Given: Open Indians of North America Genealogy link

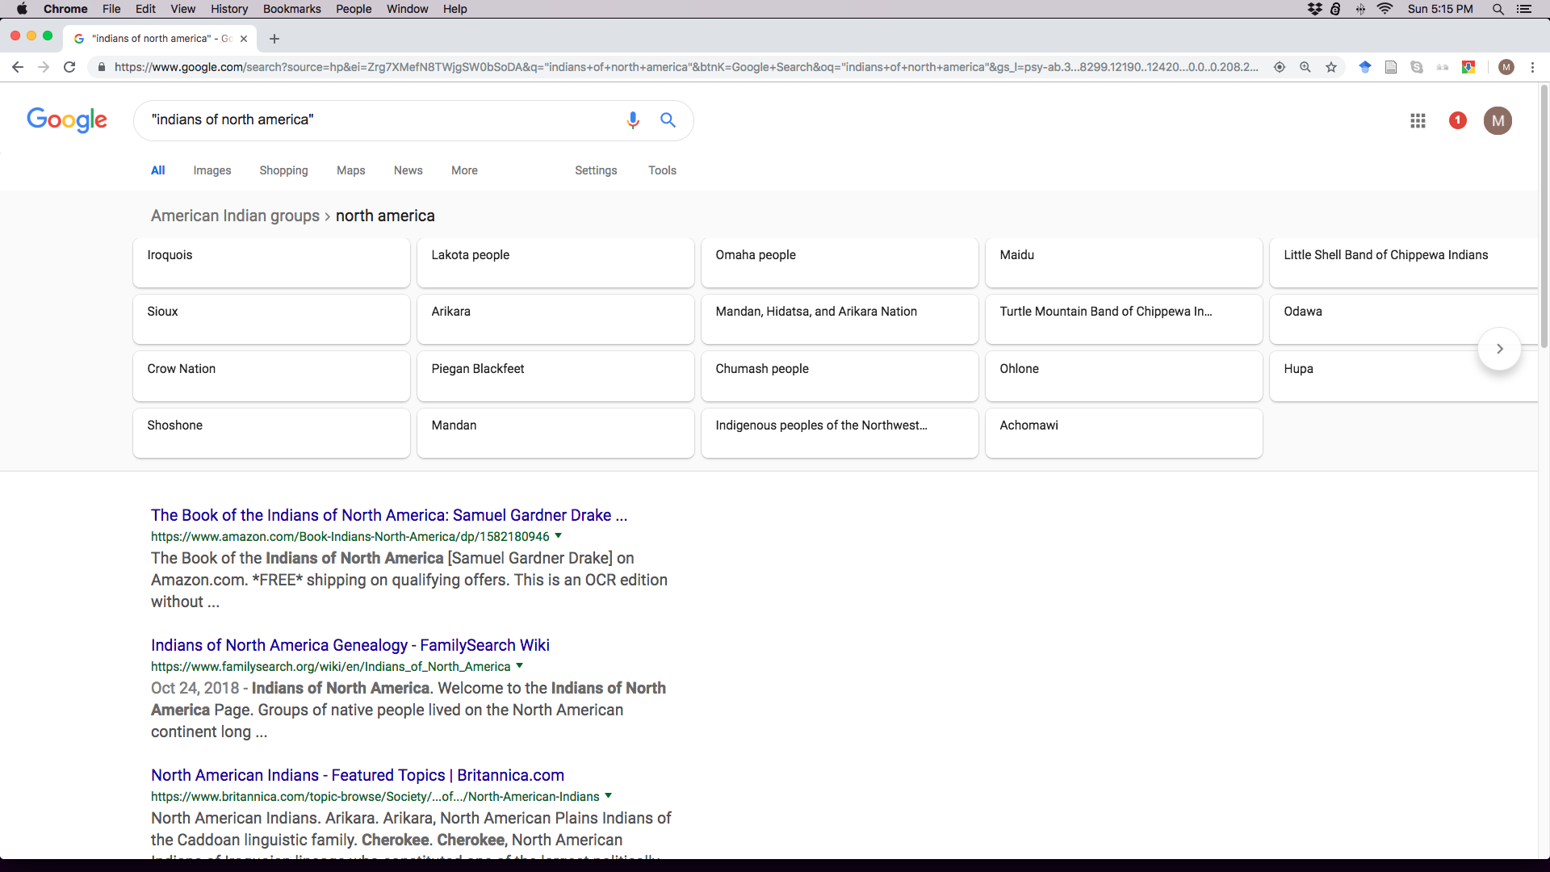Looking at the screenshot, I should pyautogui.click(x=350, y=645).
